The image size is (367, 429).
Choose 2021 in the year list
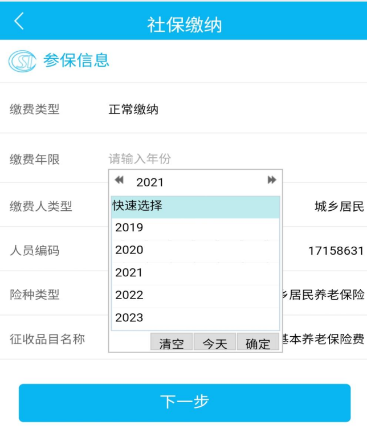pos(195,273)
